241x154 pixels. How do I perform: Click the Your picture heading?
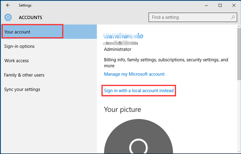(x=122, y=110)
